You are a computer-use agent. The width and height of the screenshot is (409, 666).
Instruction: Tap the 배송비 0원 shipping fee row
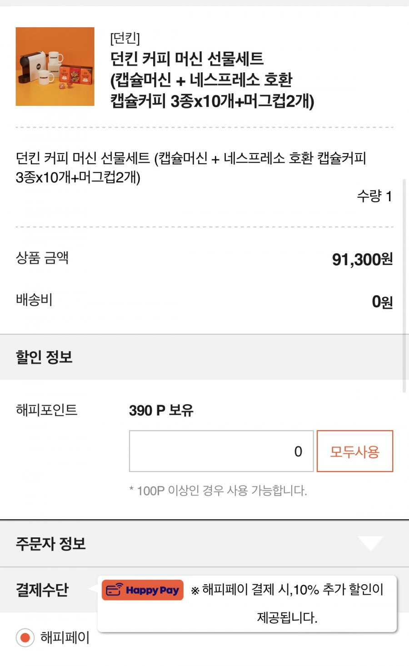tap(204, 301)
